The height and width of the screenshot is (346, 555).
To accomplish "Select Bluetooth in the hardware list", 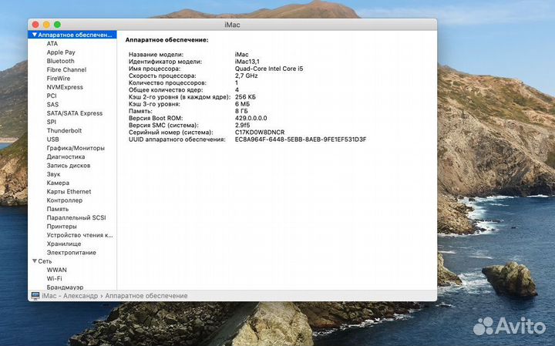I will (x=61, y=61).
